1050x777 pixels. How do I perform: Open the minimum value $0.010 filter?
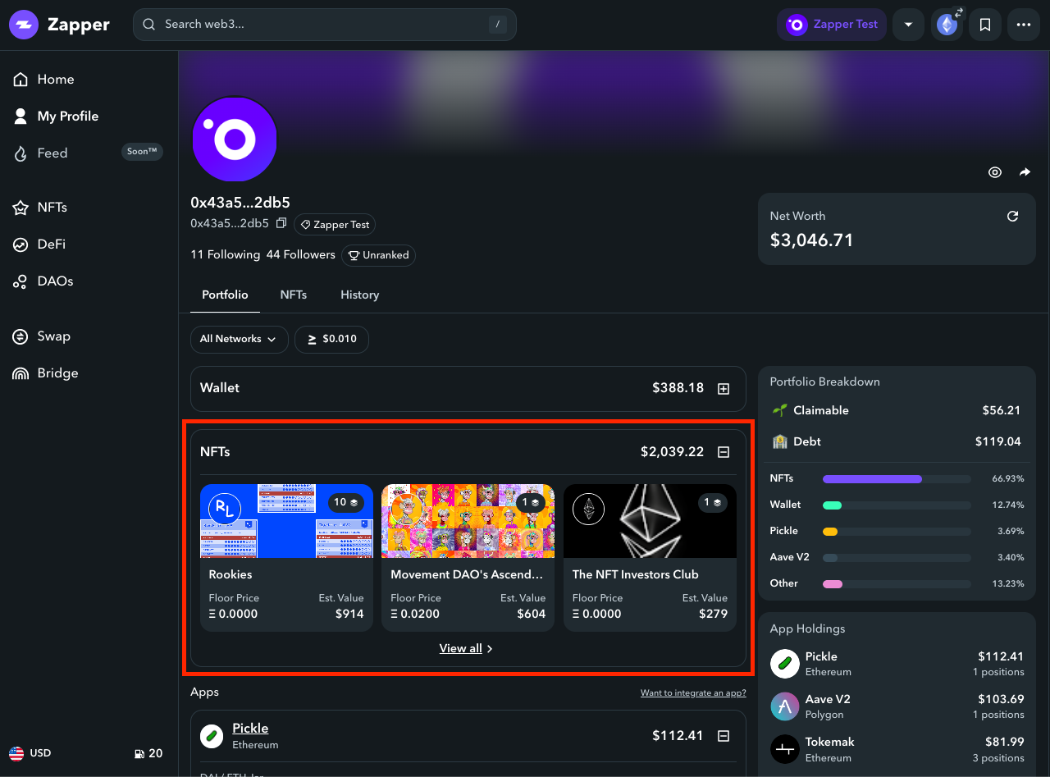tap(331, 339)
